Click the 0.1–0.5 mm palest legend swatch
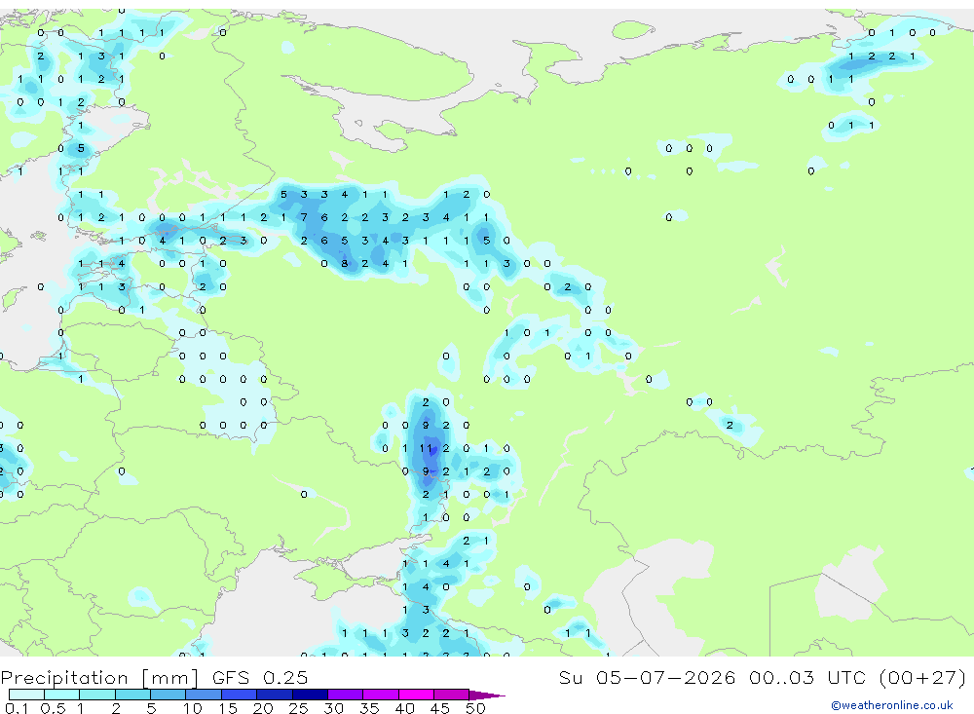Image resolution: width=974 pixels, height=714 pixels. click(x=26, y=695)
